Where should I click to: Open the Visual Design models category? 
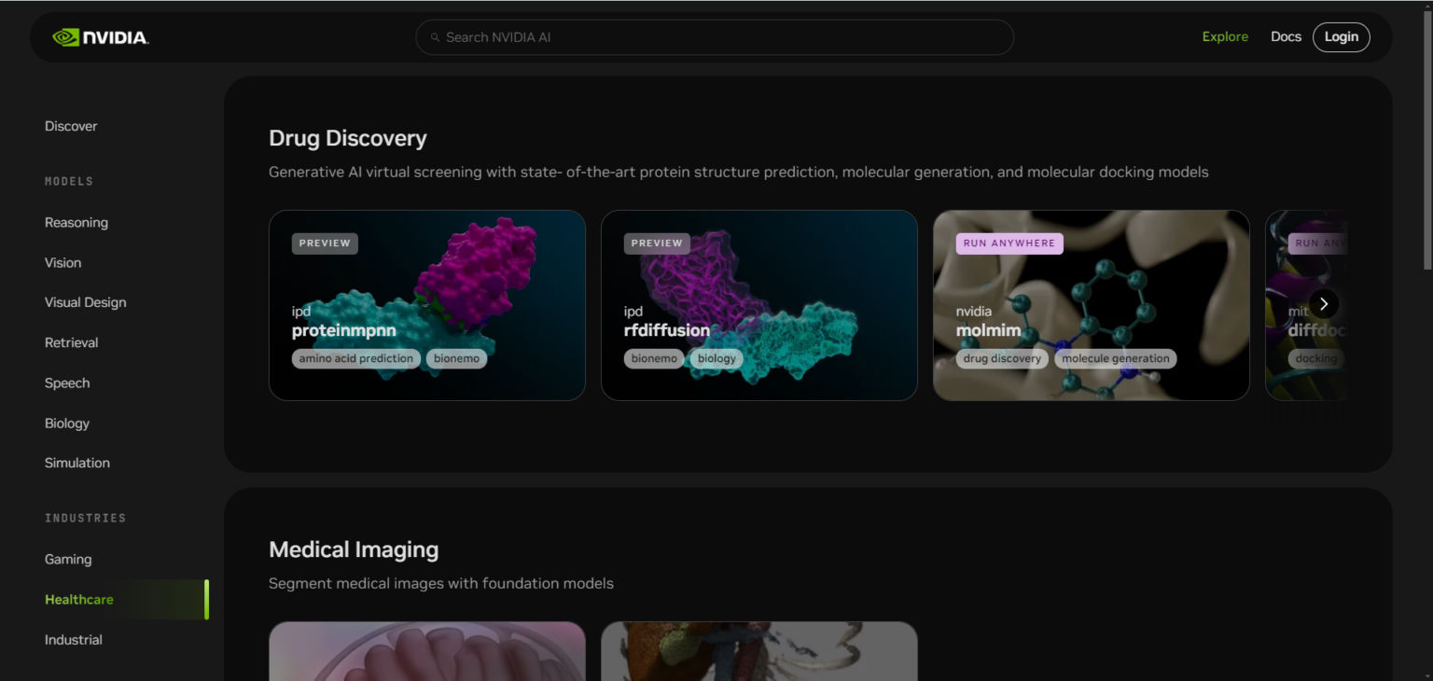(x=86, y=302)
